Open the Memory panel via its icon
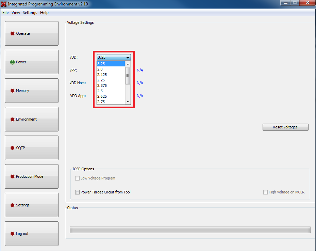 (x=12, y=91)
